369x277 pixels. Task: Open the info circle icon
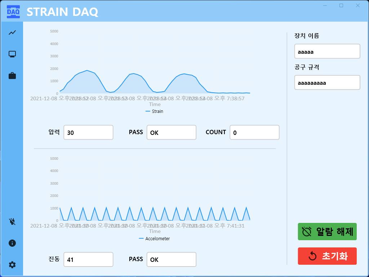point(12,243)
